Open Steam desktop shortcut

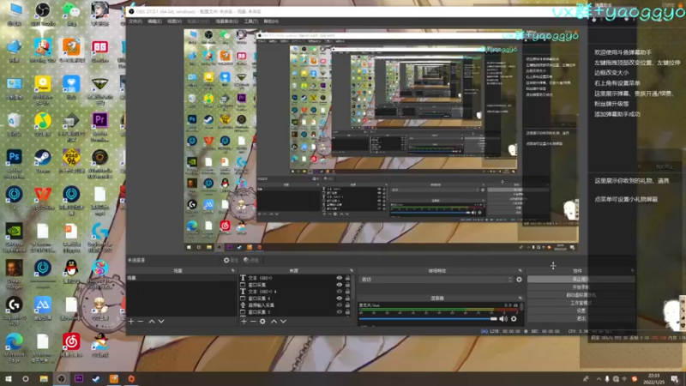(x=42, y=162)
